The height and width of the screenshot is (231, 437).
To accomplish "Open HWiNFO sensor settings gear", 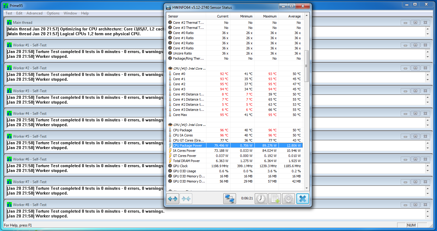I will tap(288, 199).
